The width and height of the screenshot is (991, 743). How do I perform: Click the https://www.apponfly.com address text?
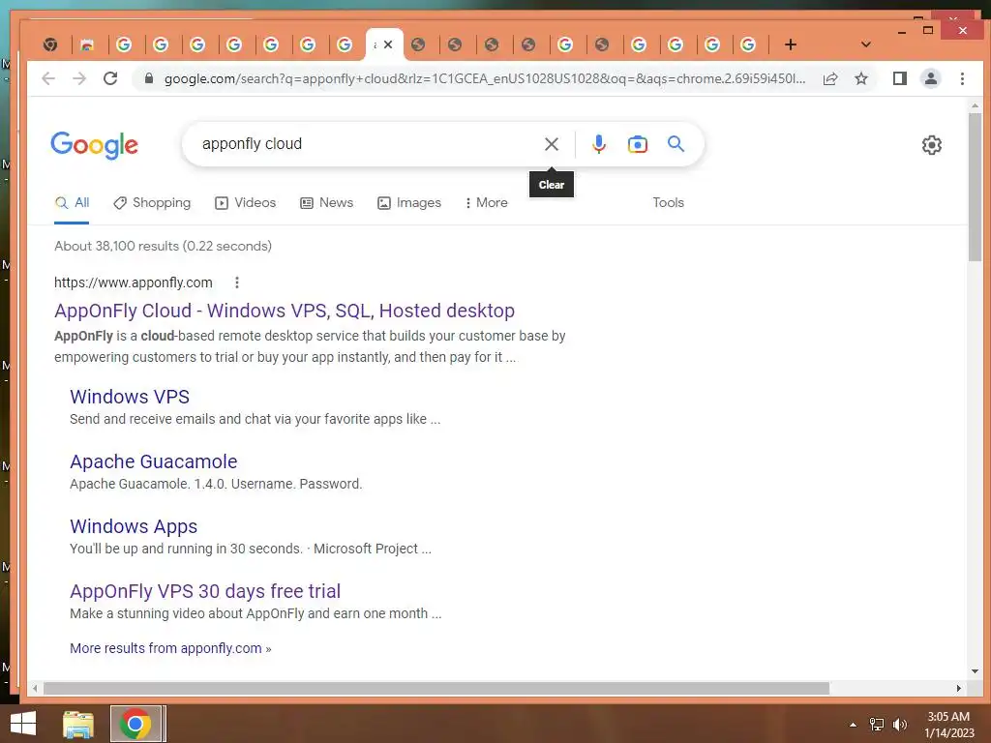click(x=134, y=282)
